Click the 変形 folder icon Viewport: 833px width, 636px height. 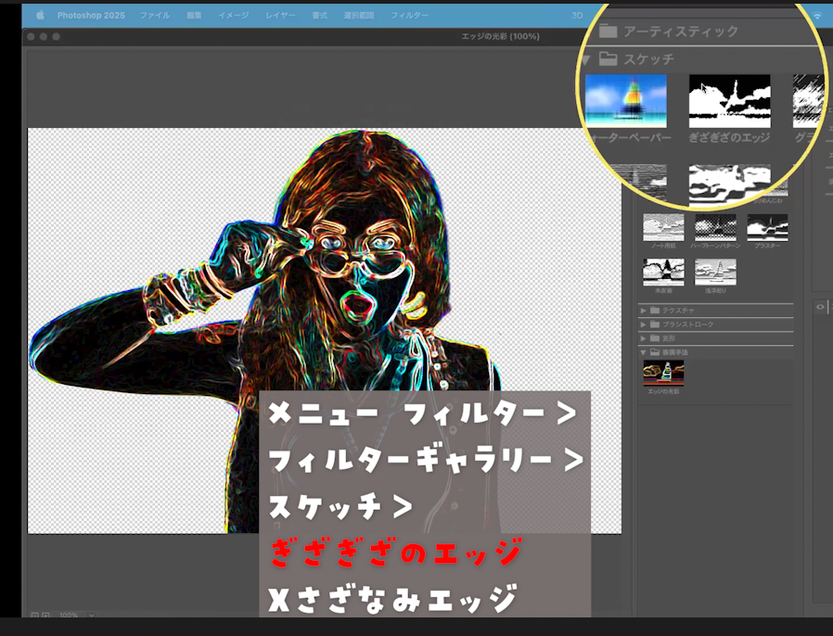(x=655, y=338)
